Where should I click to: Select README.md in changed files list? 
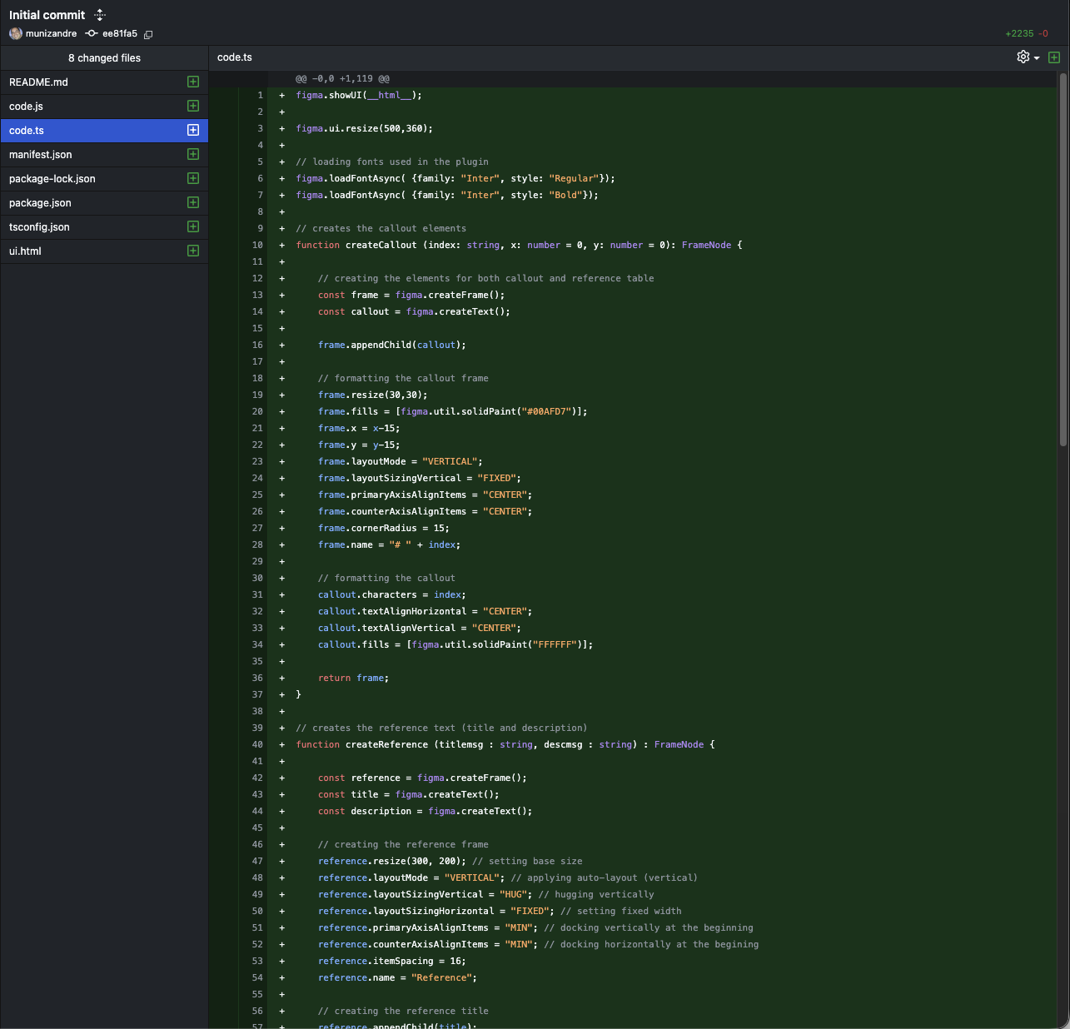click(38, 82)
